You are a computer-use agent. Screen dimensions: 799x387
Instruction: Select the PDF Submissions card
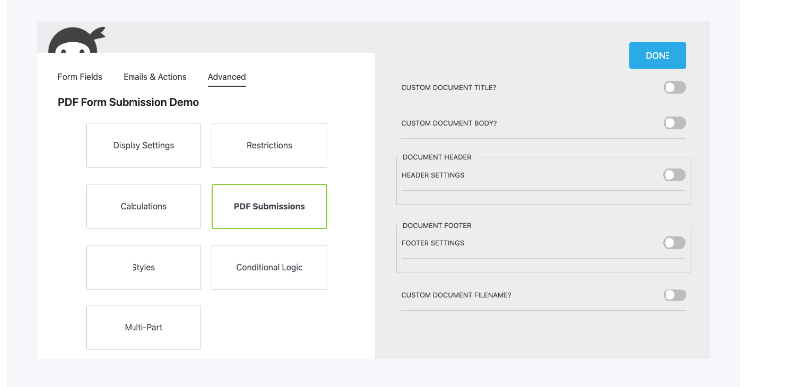[270, 207]
